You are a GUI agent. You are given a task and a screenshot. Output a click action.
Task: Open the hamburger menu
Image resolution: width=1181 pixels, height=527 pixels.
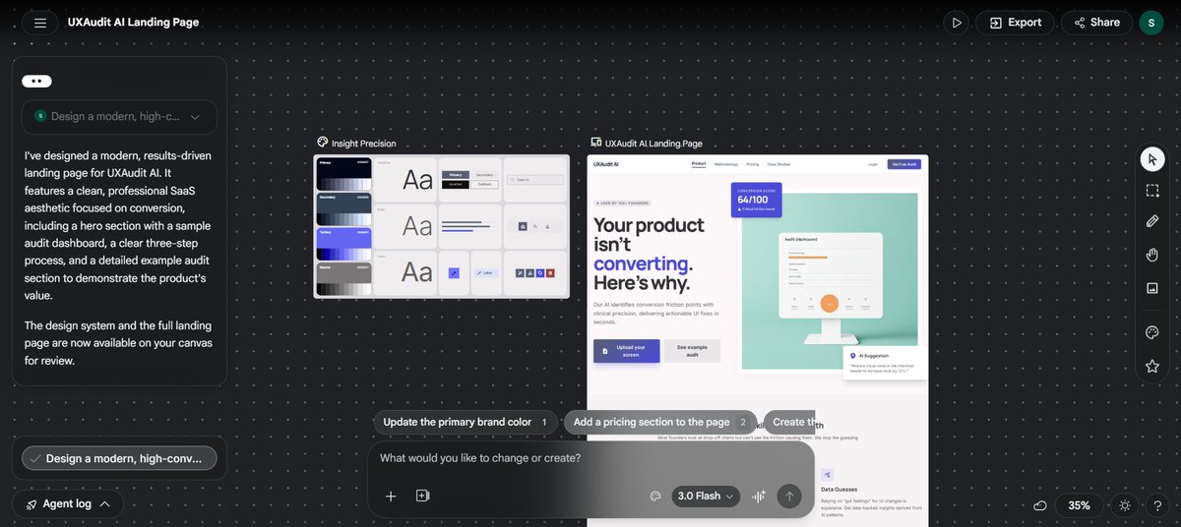(39, 23)
